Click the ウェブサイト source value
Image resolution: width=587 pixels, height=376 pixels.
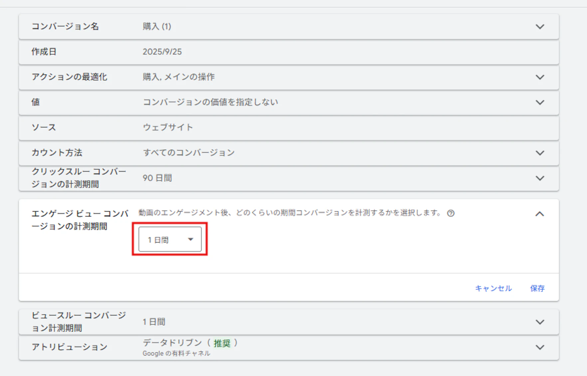(168, 128)
